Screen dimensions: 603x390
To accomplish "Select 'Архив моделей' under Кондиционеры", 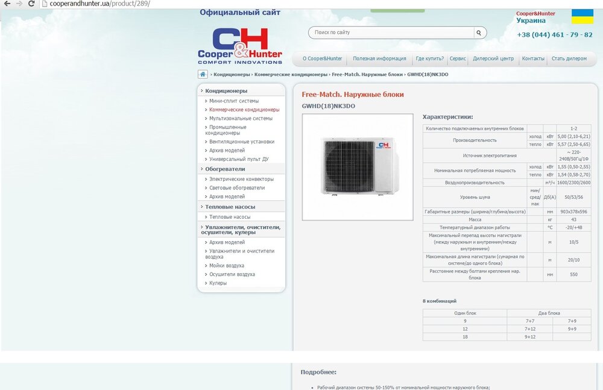I will click(227, 150).
